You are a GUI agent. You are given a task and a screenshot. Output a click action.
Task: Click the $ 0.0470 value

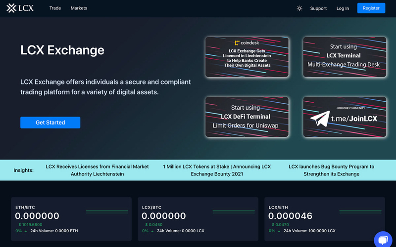click(x=280, y=225)
